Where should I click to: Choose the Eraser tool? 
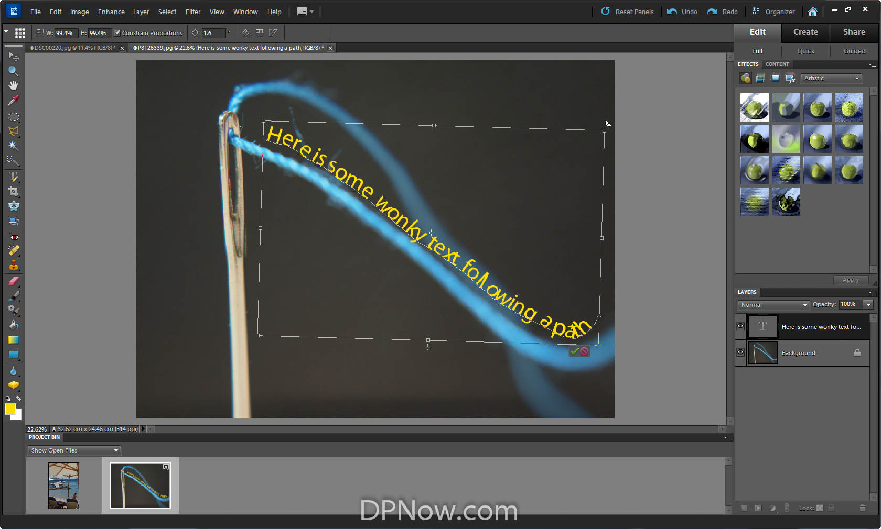[x=14, y=281]
